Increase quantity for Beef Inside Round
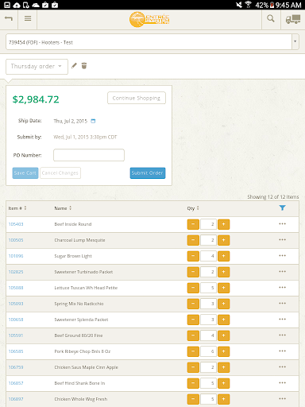305x407 pixels. [x=223, y=224]
